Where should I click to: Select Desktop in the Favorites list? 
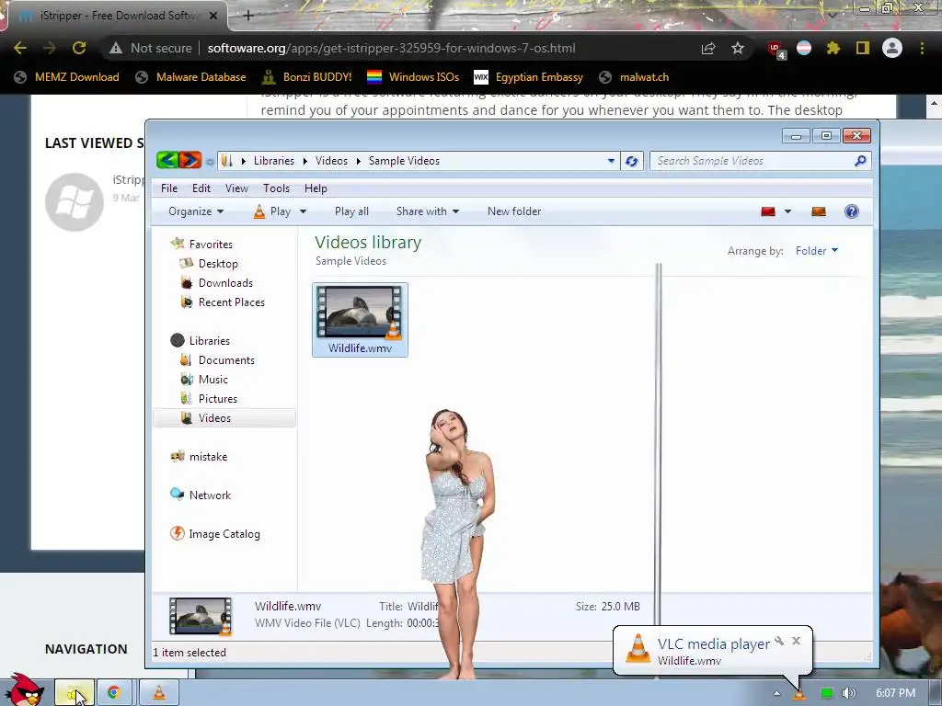tap(218, 264)
